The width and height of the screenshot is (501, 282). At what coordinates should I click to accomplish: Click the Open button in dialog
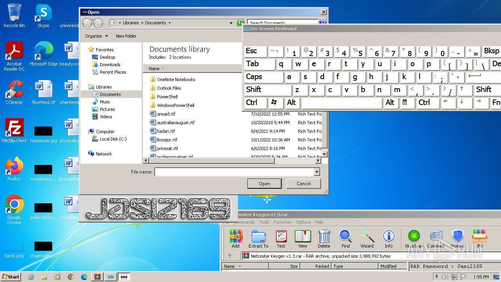coord(264,183)
